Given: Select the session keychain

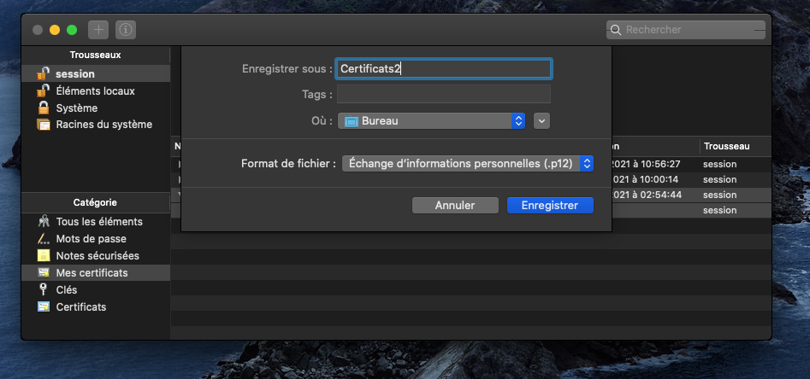Looking at the screenshot, I should [96, 73].
